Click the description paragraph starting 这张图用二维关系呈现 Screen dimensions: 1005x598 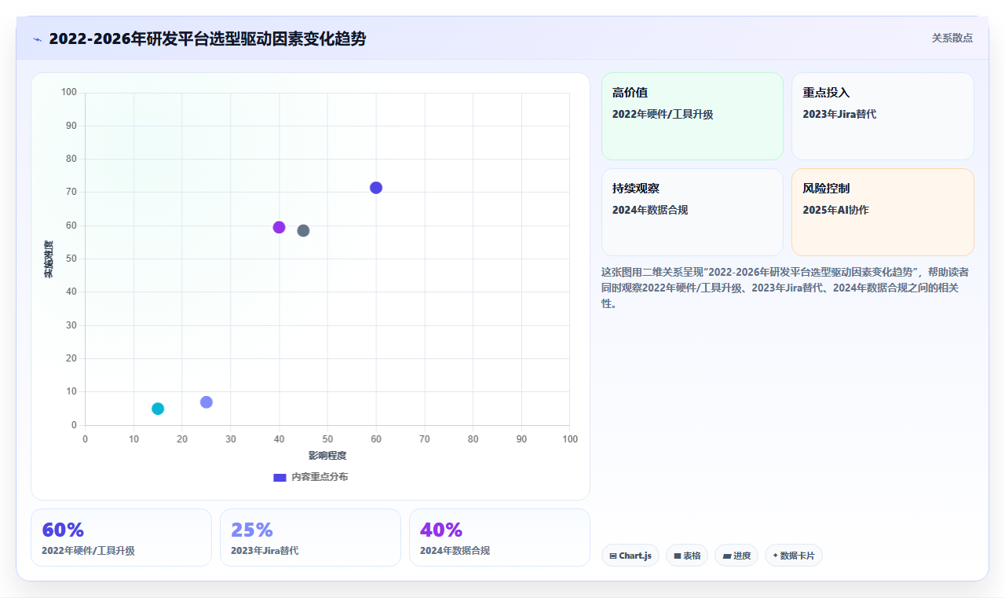click(785, 288)
